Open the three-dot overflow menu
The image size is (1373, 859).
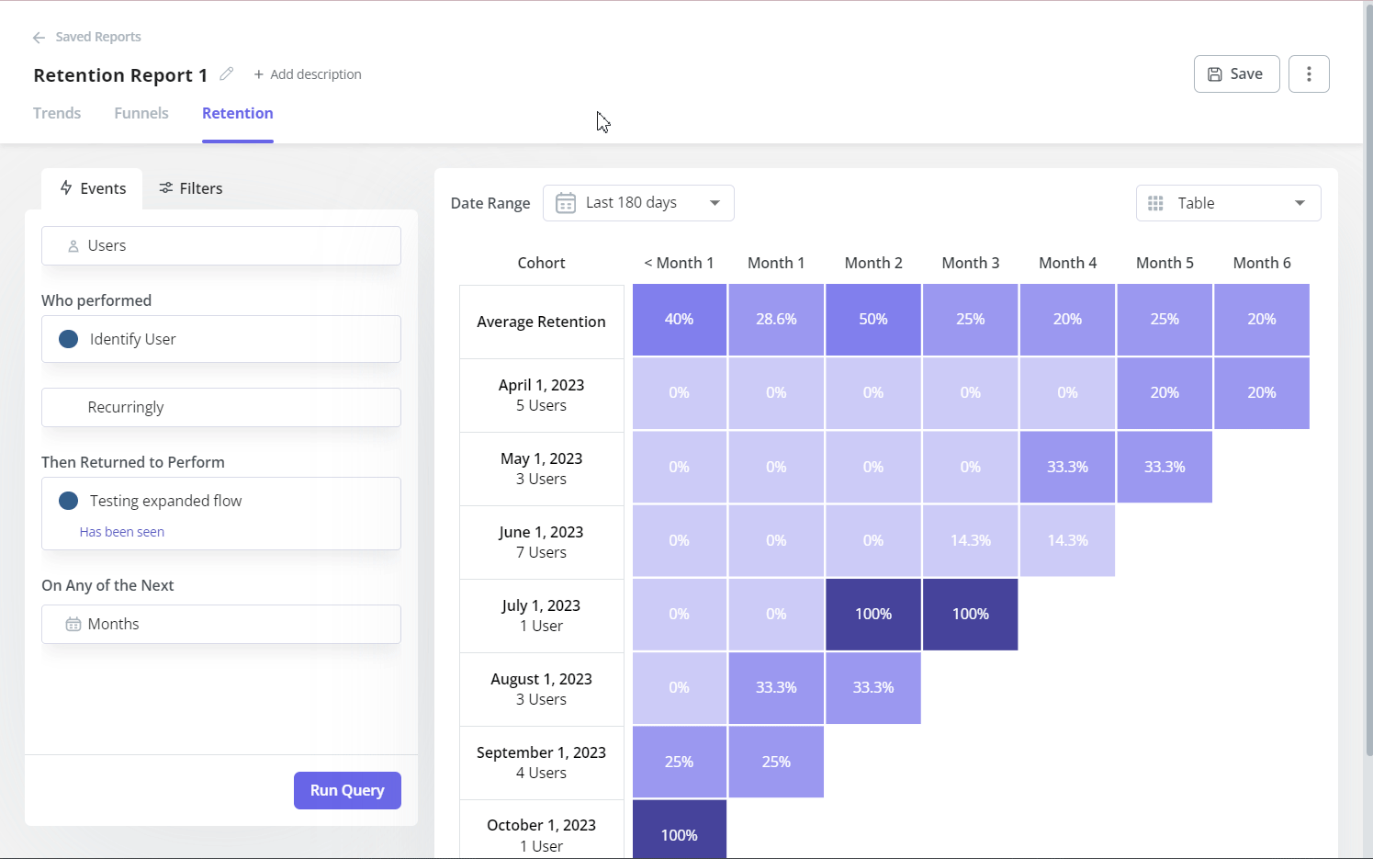point(1309,73)
